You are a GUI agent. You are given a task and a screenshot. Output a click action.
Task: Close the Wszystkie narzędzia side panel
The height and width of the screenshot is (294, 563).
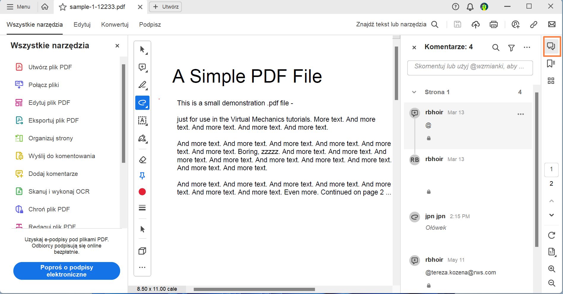(x=117, y=46)
